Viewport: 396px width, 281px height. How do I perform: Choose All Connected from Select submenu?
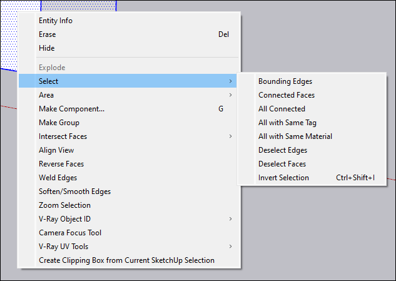pos(282,109)
